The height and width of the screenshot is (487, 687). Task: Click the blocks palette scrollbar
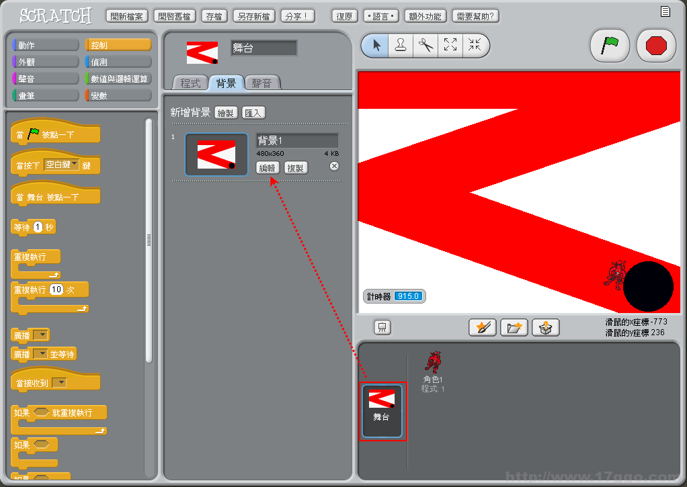click(149, 240)
